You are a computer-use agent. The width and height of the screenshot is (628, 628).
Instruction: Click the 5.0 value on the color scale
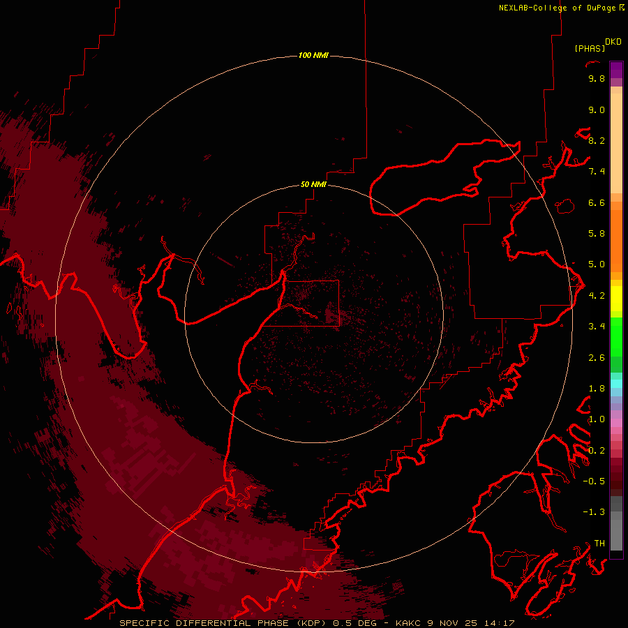pyautogui.click(x=597, y=264)
